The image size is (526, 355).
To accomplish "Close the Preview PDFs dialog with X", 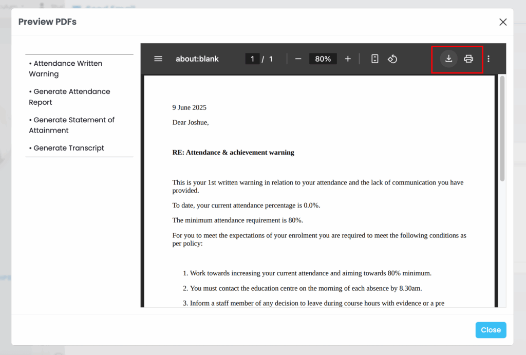I will click(503, 22).
